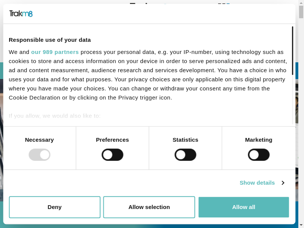Viewport: 304px width, 228px height.
Task: Enable the Marketing cookies switch
Action: [259, 155]
